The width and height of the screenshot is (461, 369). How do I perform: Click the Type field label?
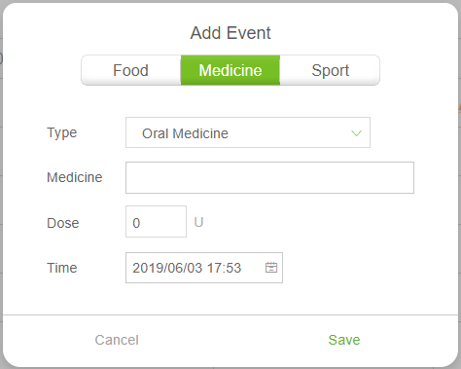[x=62, y=132]
